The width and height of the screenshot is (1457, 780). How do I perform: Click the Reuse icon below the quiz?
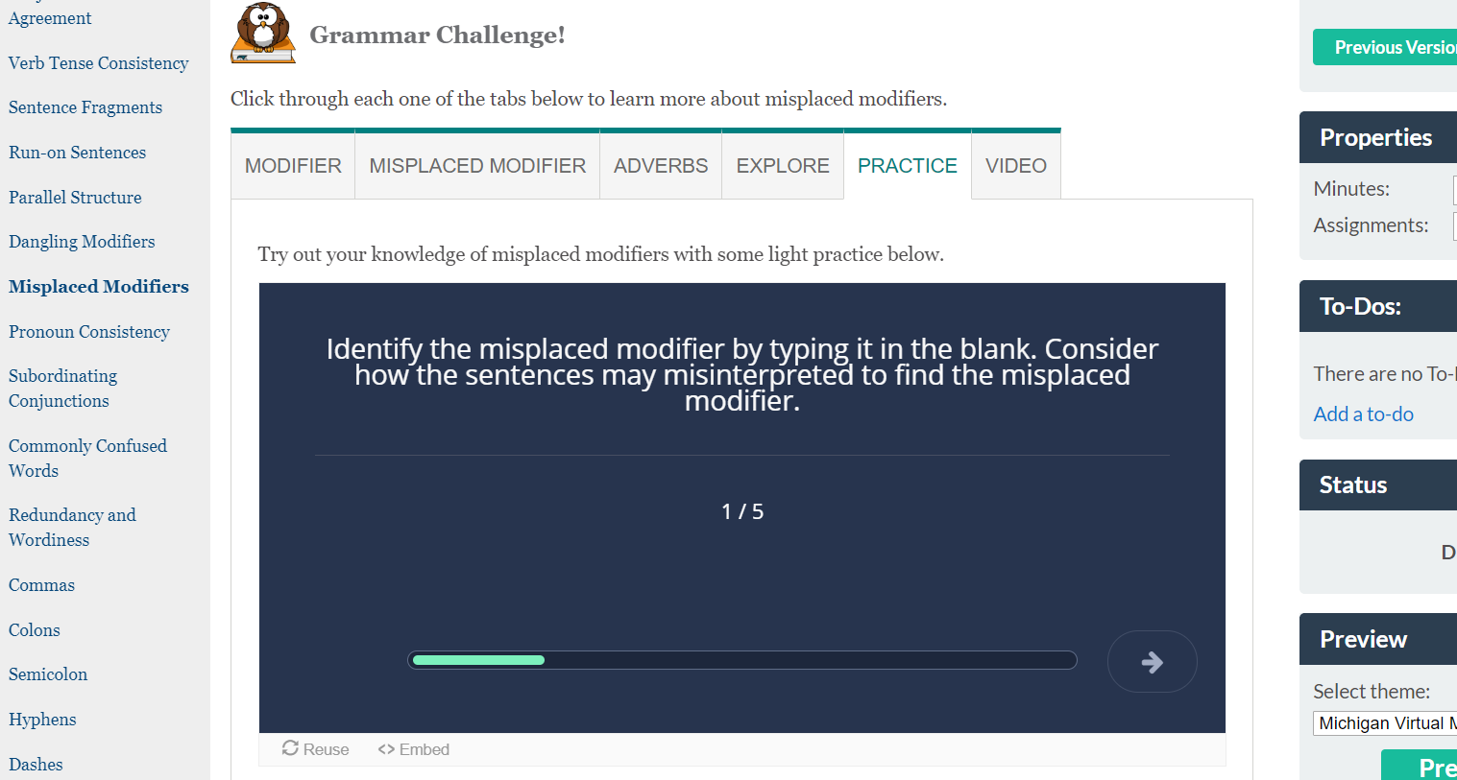point(290,748)
